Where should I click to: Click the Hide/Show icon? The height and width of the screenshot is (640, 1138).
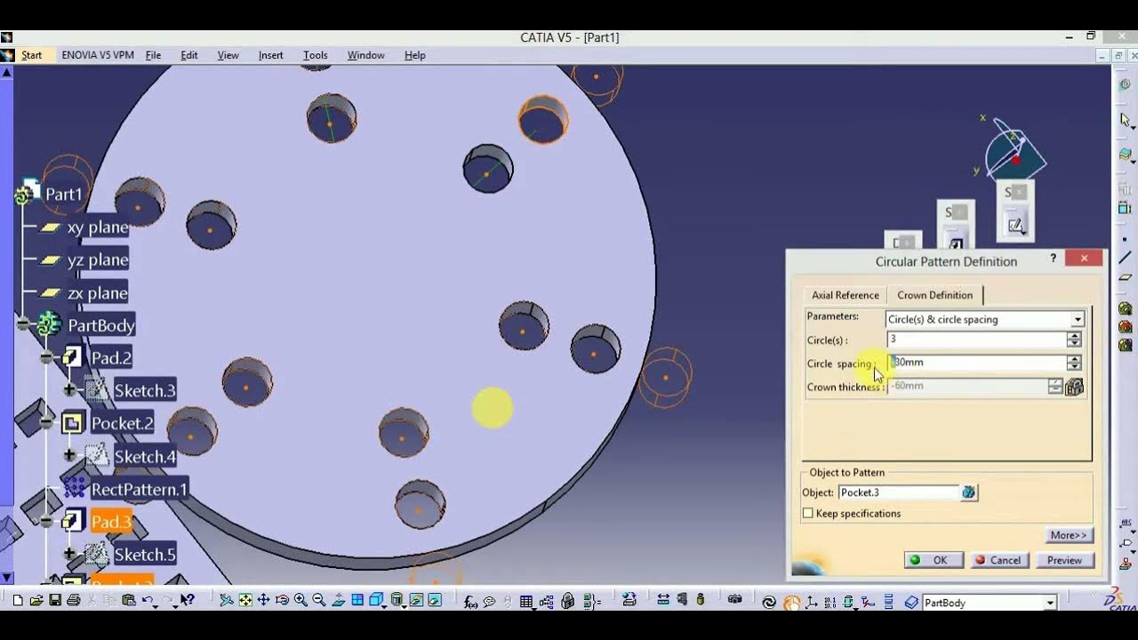pyautogui.click(x=416, y=600)
